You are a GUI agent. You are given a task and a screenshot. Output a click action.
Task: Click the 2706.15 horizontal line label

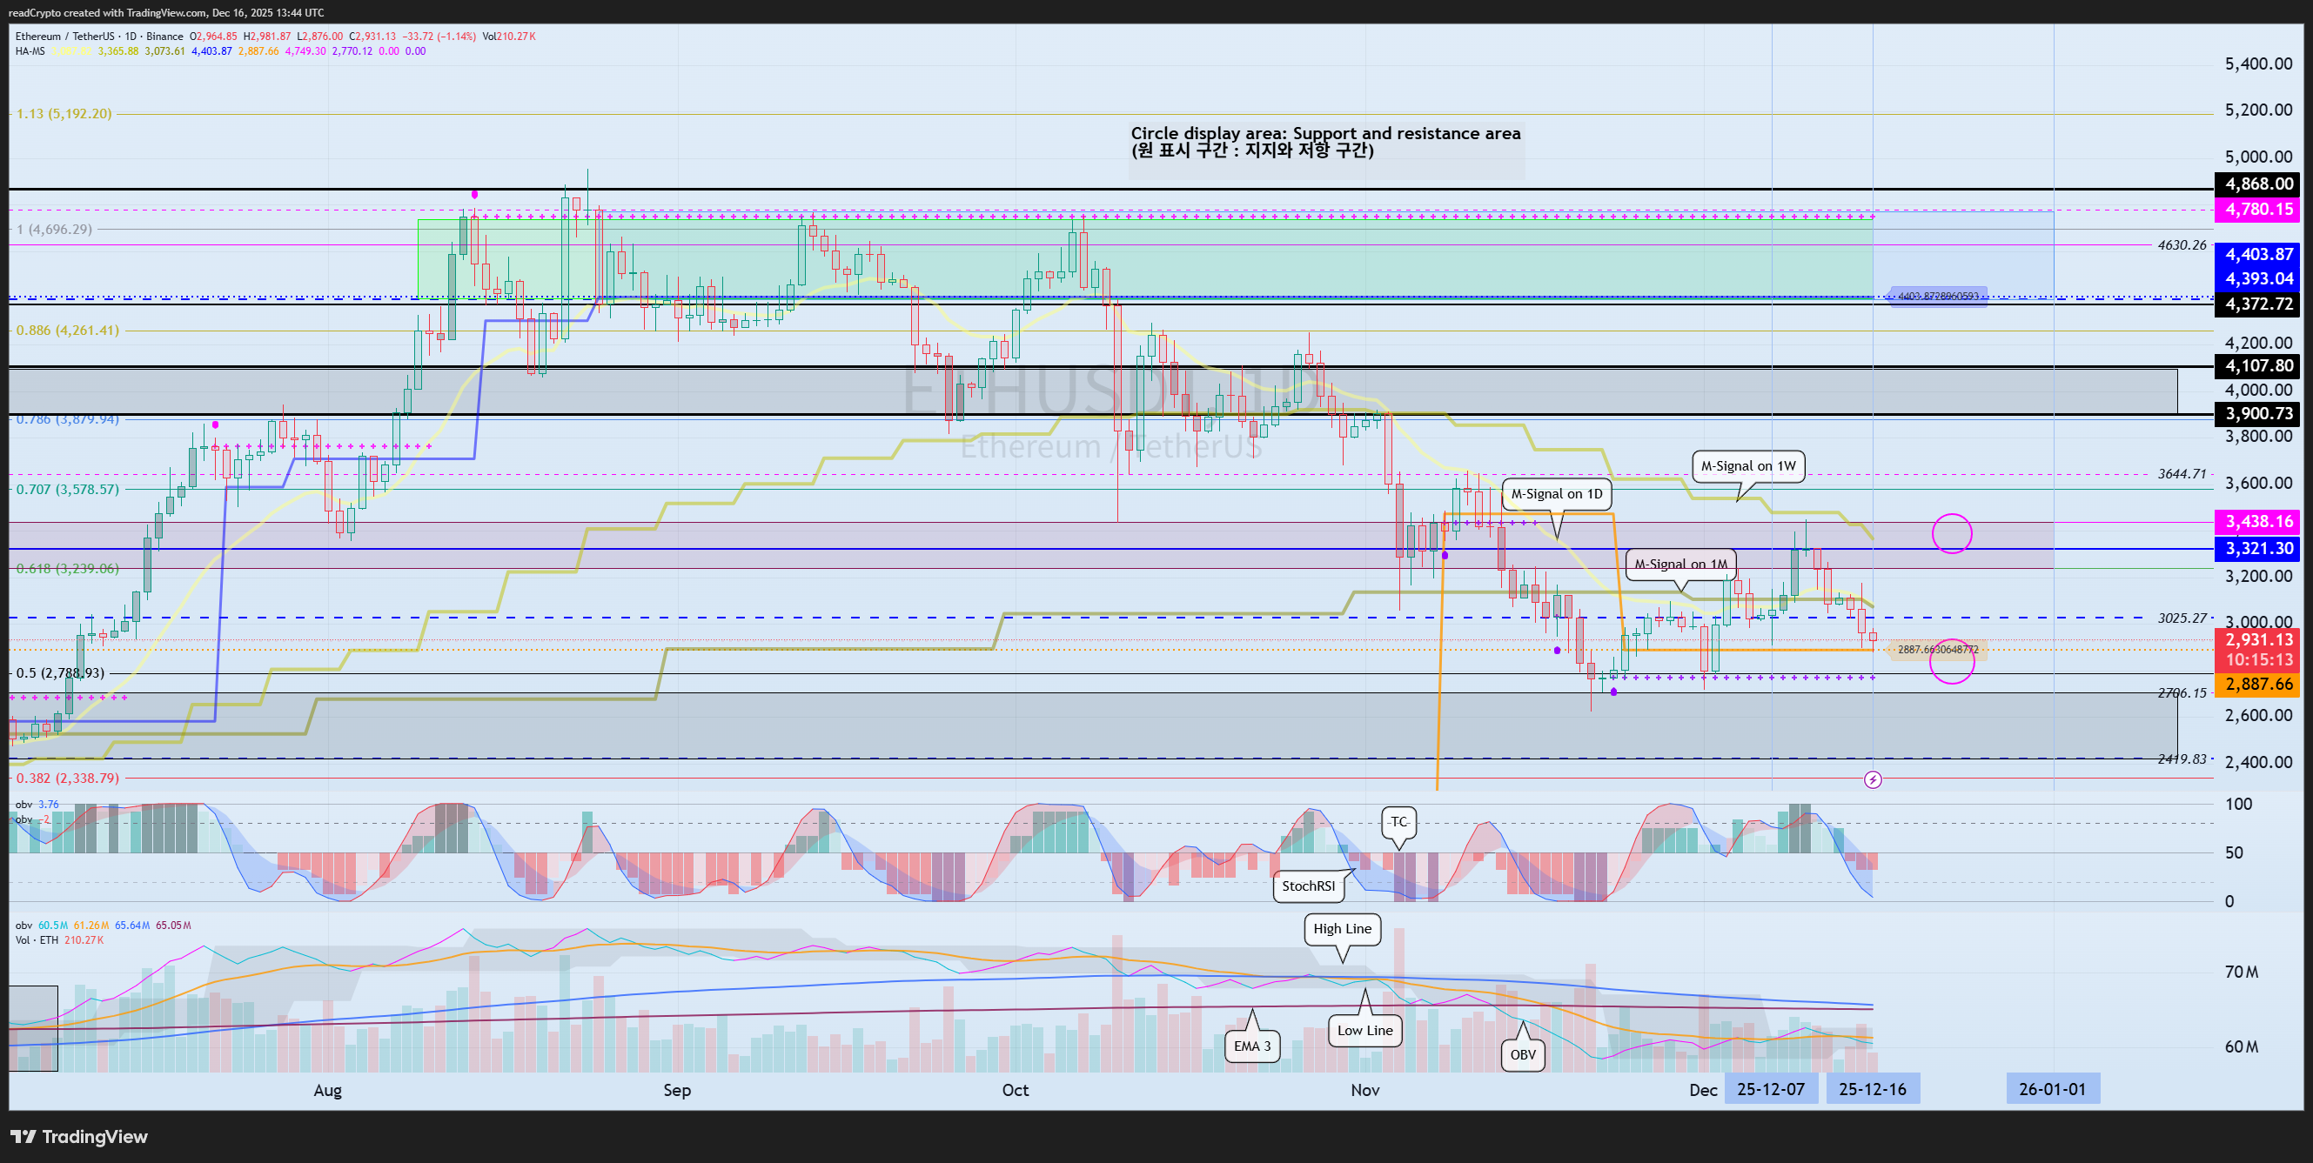[x=2181, y=692]
